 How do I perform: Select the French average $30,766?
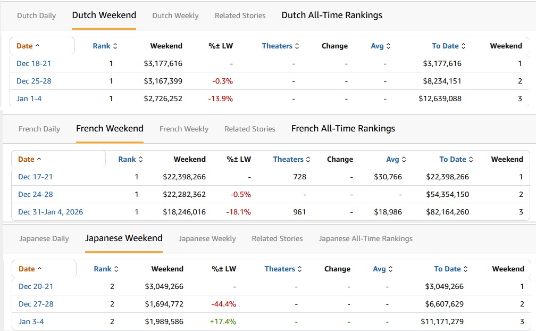(388, 177)
